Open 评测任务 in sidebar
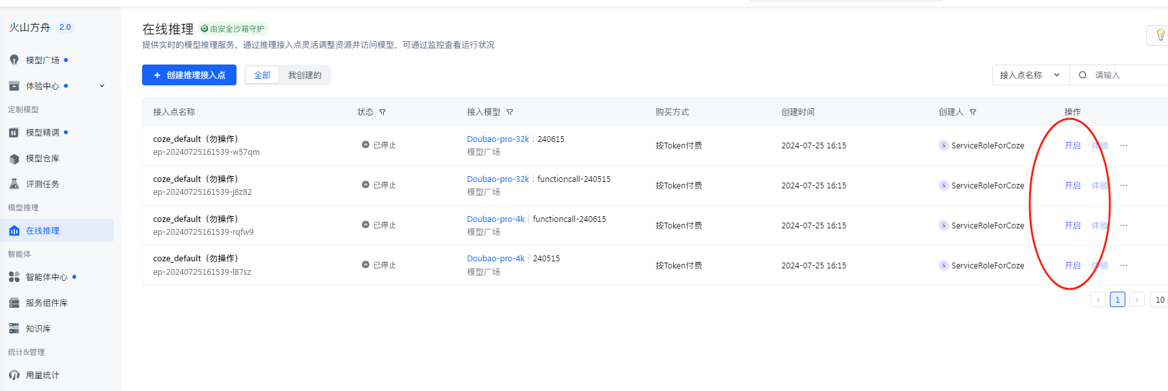The height and width of the screenshot is (391, 1168). tap(43, 184)
